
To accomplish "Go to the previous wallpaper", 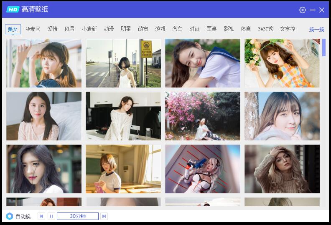I will [41, 216].
